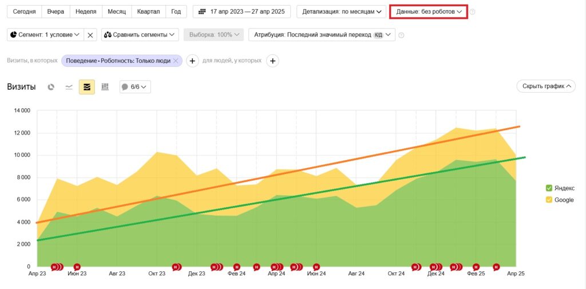
Task: Open the Детализация: по месяцам dropdown
Action: (x=342, y=11)
